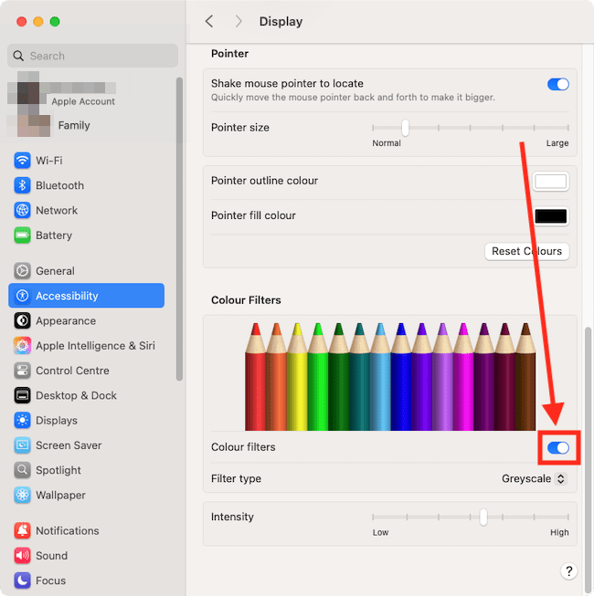Go back using the left chevron

(209, 21)
